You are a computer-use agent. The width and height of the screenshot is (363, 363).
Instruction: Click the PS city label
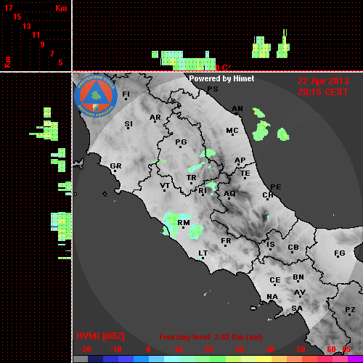213,89
